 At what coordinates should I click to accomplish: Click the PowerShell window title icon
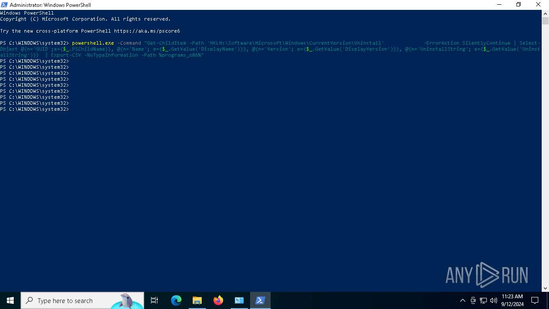click(4, 5)
